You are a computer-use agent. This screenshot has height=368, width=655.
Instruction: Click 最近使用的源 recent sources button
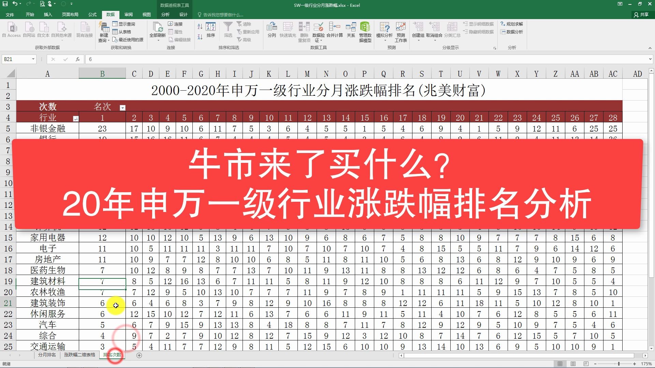point(128,40)
